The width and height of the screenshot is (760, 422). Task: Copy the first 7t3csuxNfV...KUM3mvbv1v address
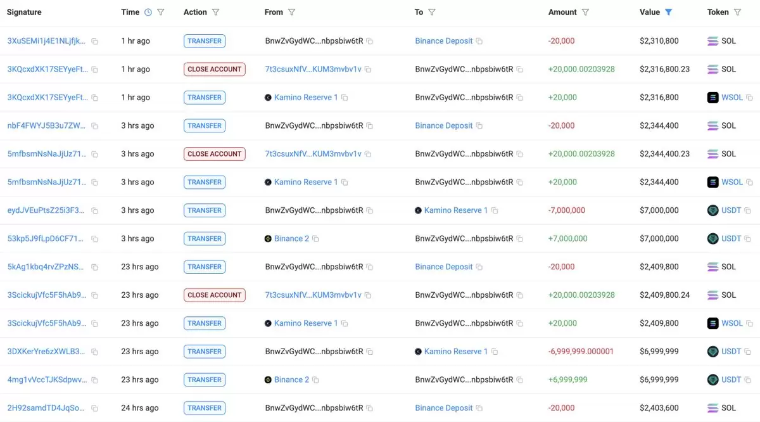click(368, 70)
